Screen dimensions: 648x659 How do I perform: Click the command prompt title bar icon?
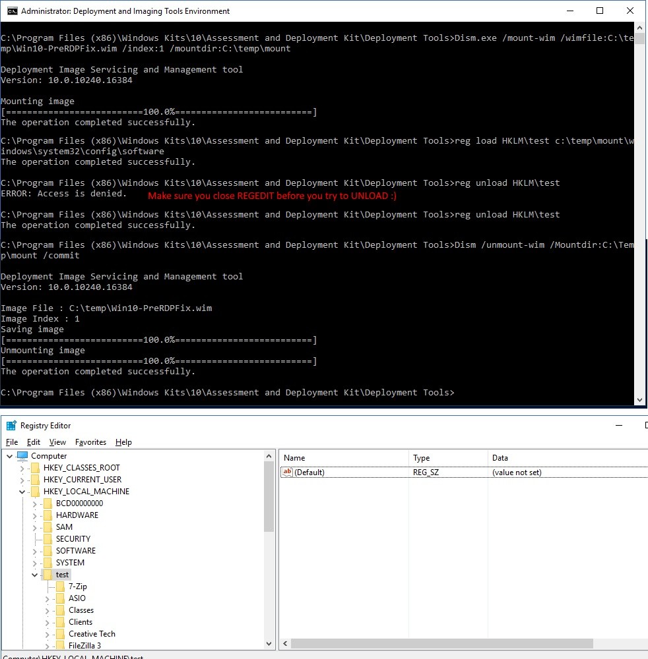point(11,11)
